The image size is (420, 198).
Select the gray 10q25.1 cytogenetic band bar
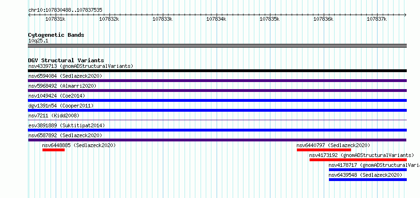217,46
